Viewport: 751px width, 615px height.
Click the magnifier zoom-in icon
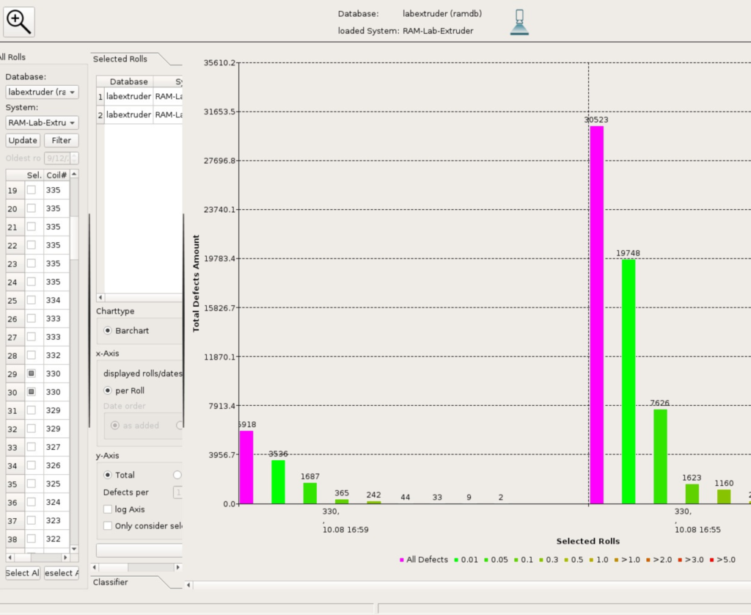(19, 21)
